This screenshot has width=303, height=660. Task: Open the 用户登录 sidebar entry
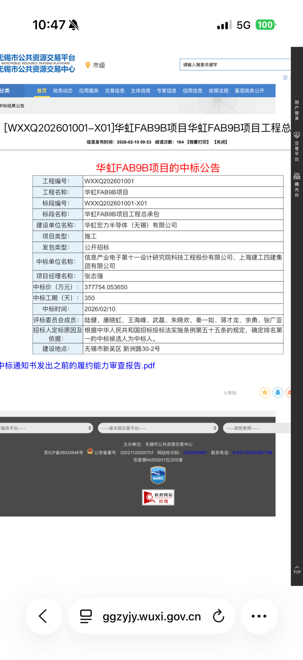click(x=297, y=110)
